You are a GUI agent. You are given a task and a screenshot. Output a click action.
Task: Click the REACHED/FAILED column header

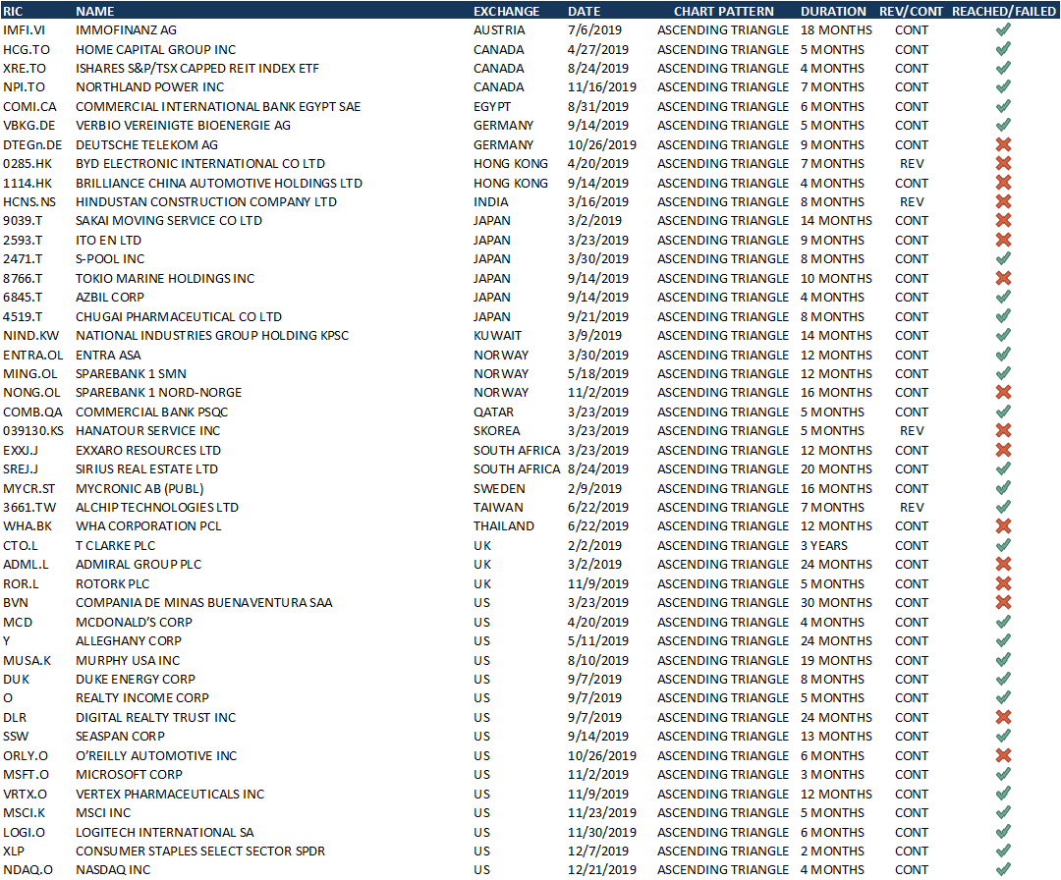tap(1003, 11)
